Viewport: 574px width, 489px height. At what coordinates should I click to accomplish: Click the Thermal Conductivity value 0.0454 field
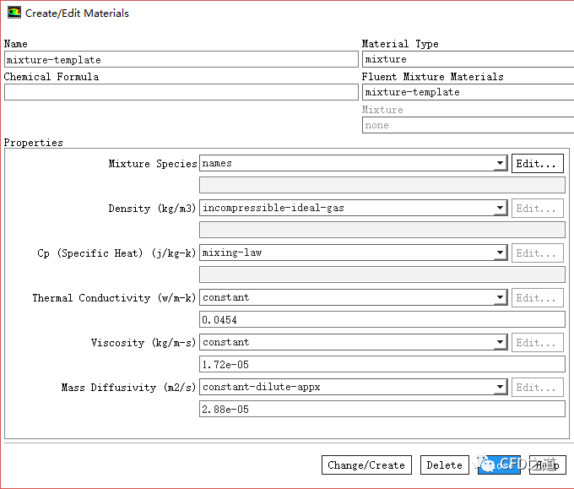tap(382, 319)
